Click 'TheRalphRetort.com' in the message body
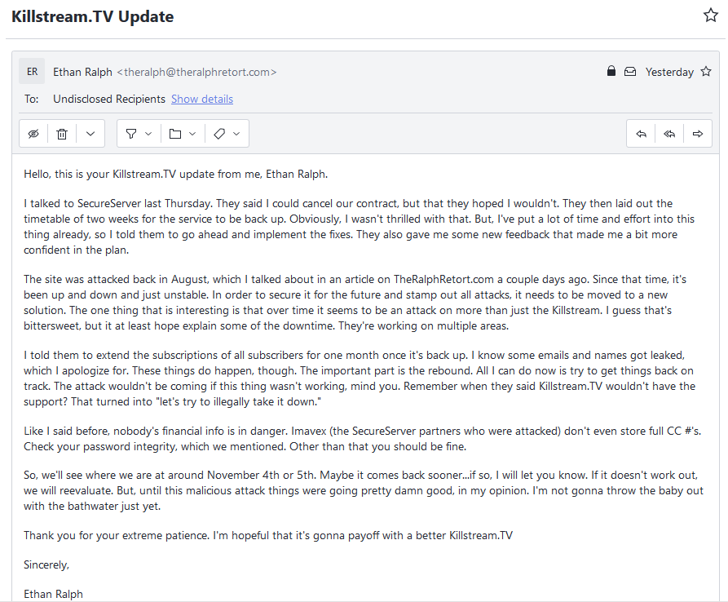 (443, 279)
